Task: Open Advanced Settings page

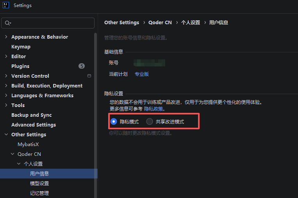Action: (34, 125)
